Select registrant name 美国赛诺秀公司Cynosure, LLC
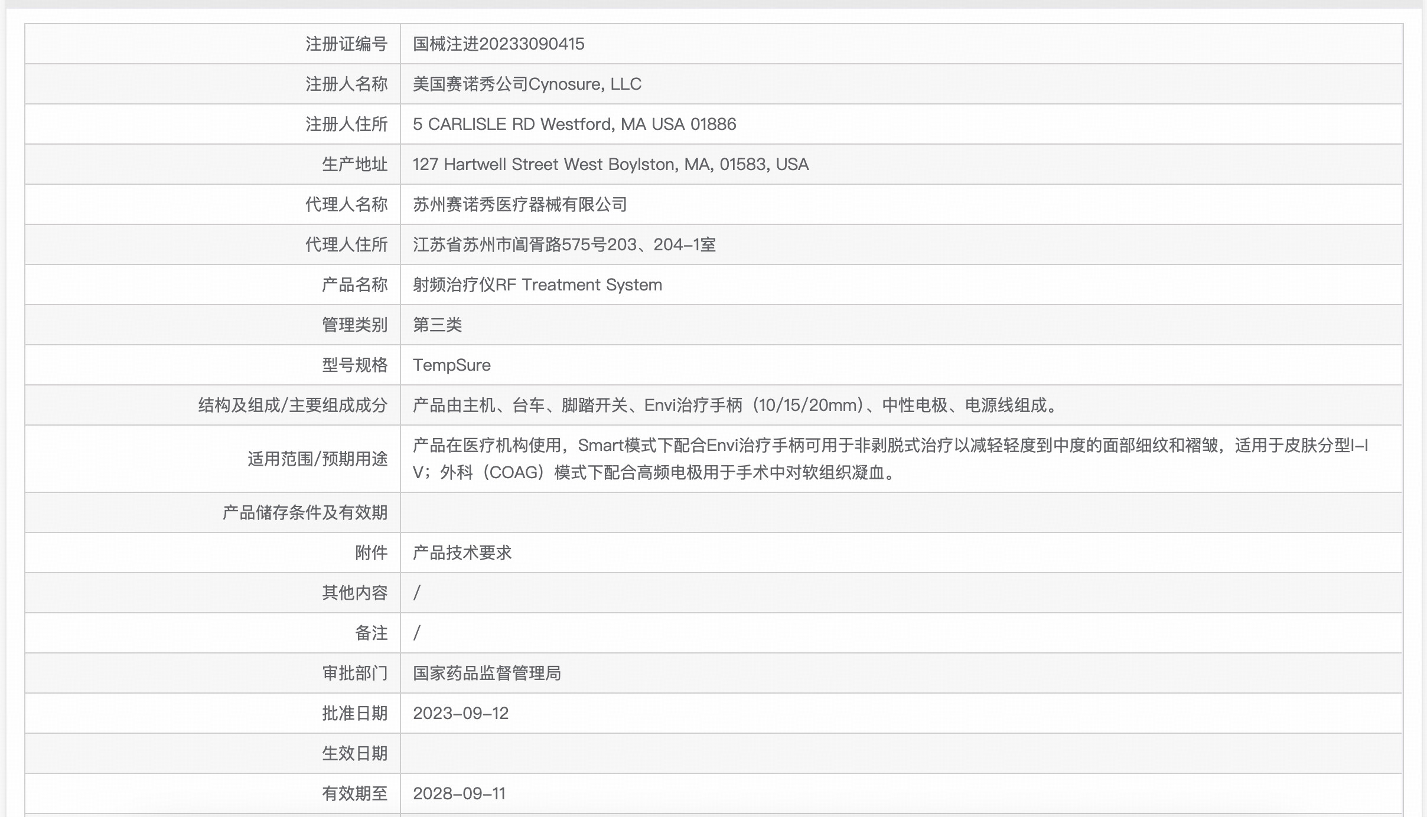1427x817 pixels. click(527, 84)
